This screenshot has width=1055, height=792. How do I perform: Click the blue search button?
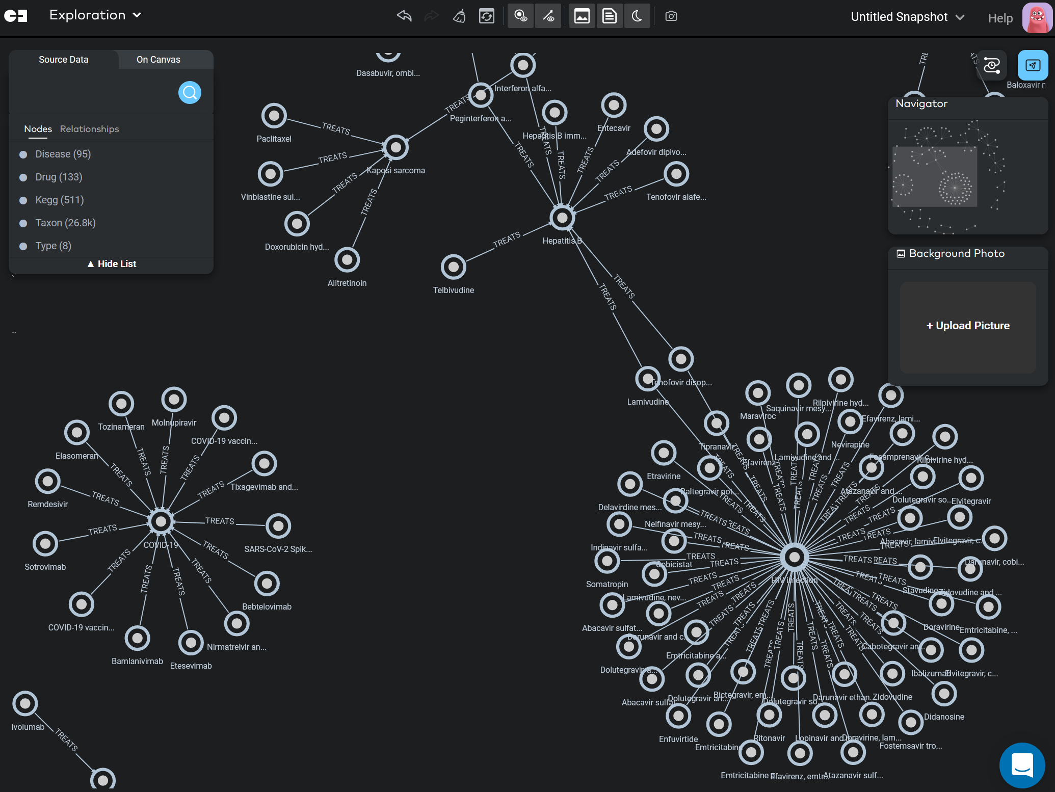pyautogui.click(x=190, y=93)
